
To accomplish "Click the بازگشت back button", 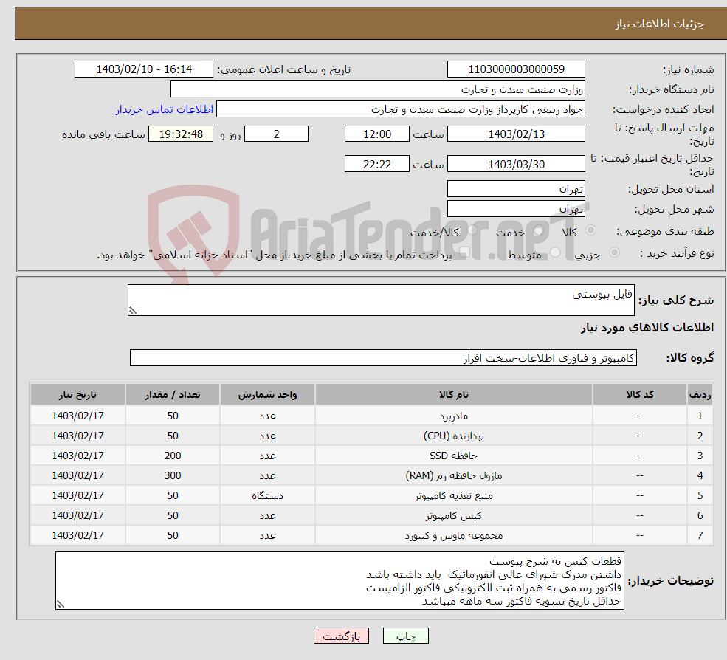I will point(341,636).
